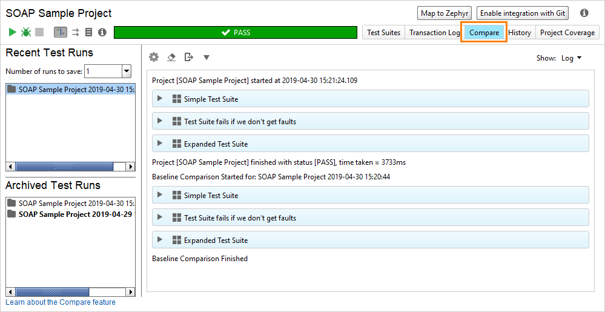Run the project with the green play icon

[x=13, y=32]
